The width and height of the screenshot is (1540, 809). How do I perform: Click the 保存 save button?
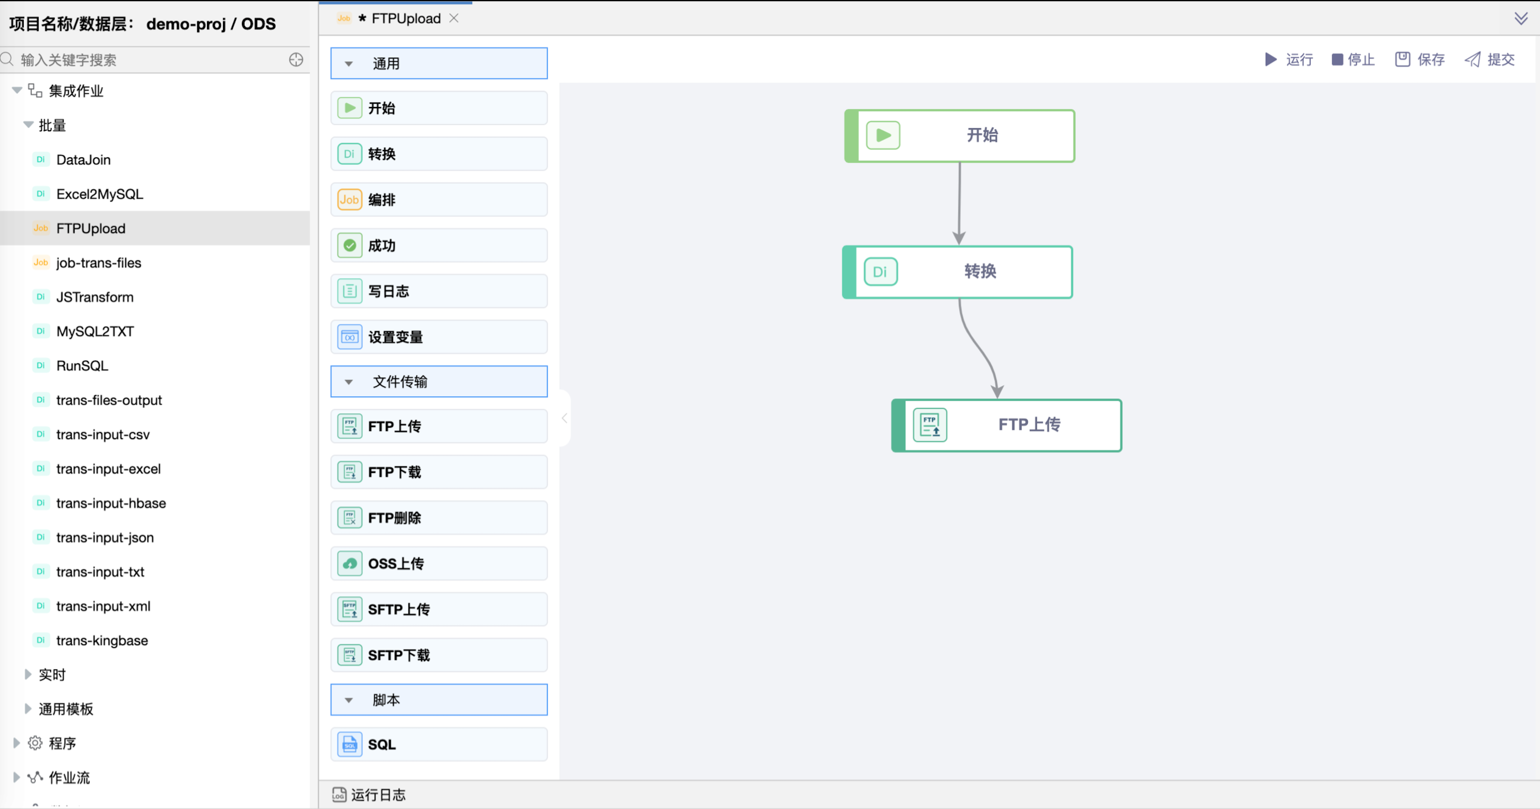coord(1420,60)
